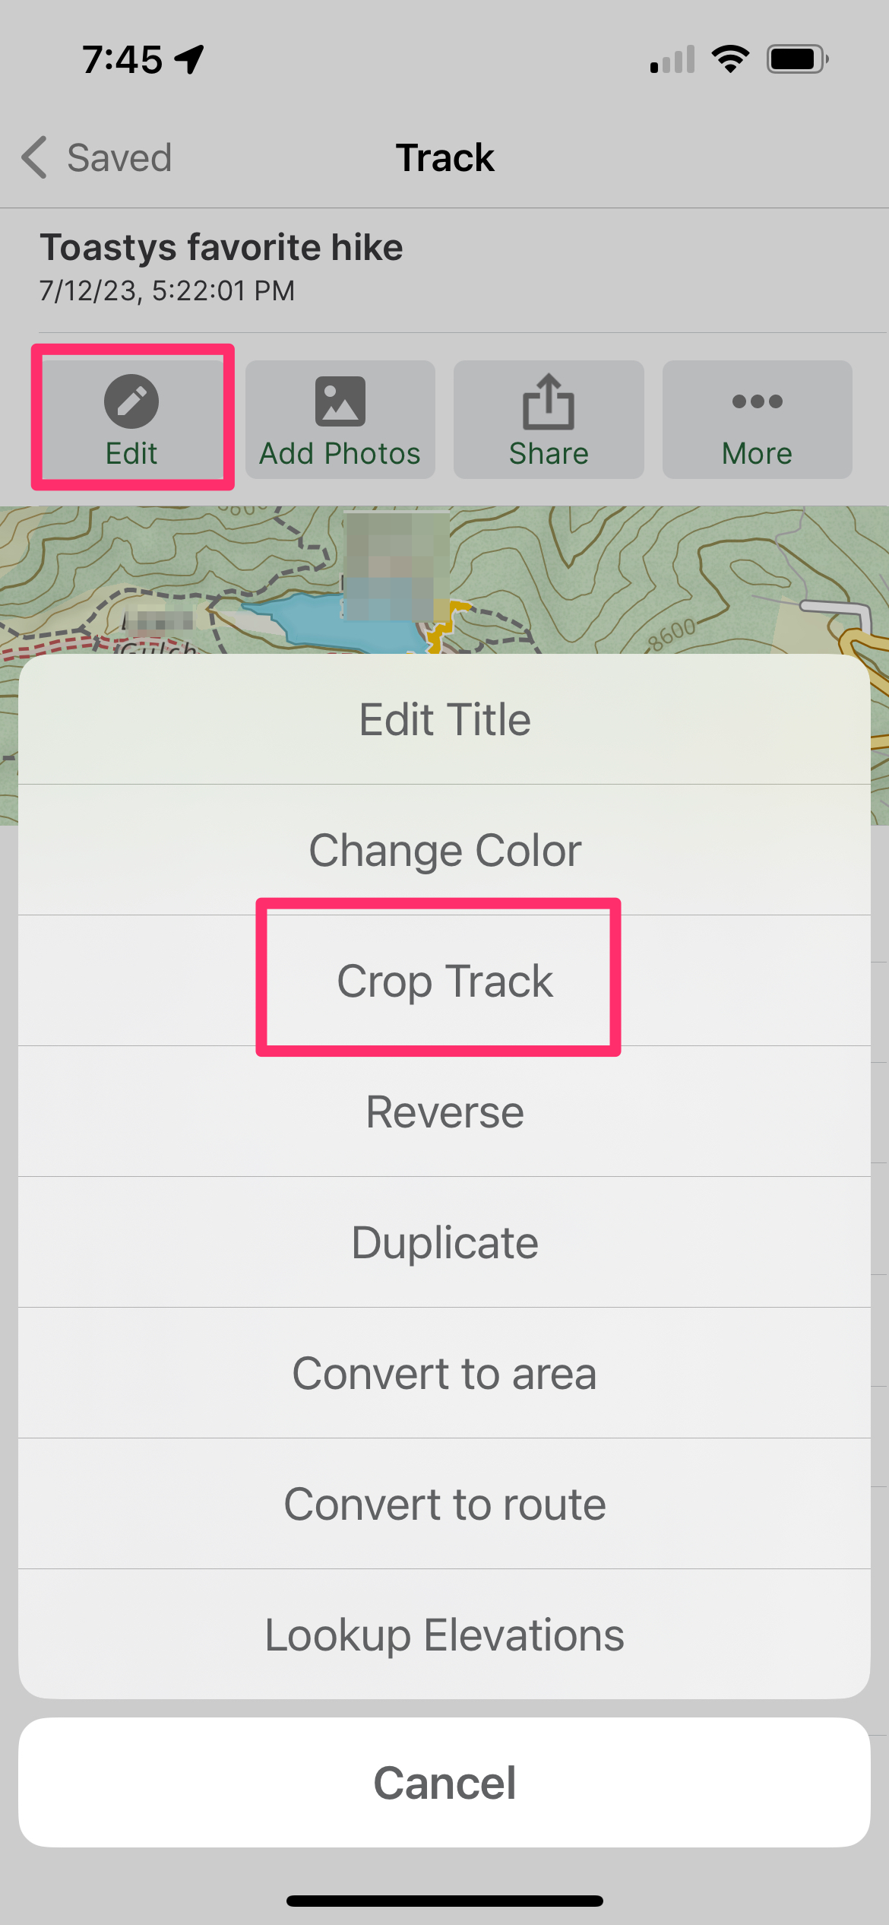Select Crop Track option
The image size is (889, 1925).
[x=444, y=981]
